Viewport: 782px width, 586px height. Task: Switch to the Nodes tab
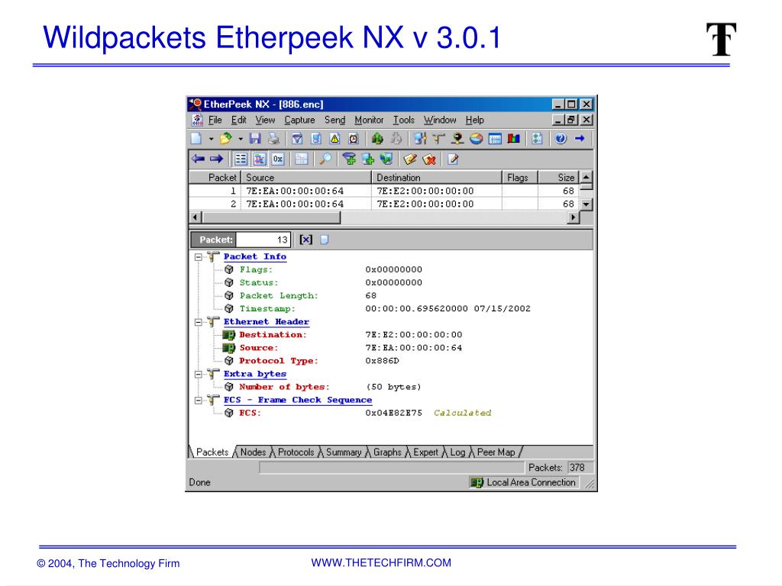253,452
